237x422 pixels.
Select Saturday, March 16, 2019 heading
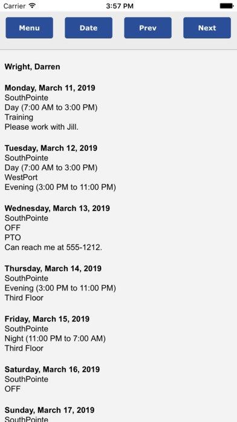tap(52, 369)
